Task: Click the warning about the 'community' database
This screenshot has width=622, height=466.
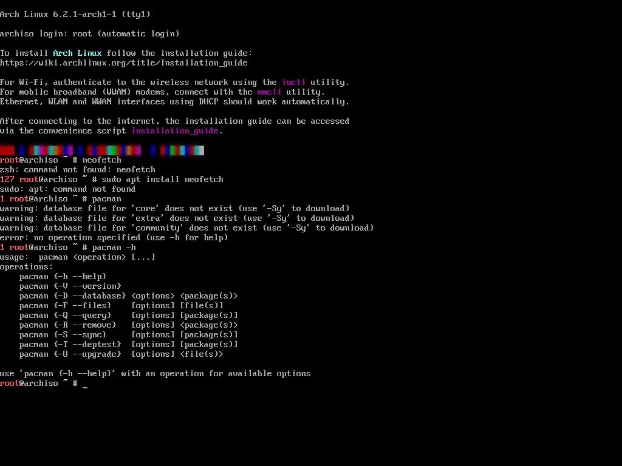Action: pyautogui.click(x=187, y=228)
